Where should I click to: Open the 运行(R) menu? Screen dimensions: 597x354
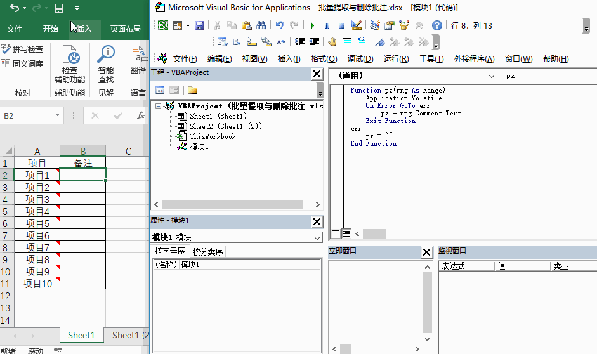click(396, 59)
